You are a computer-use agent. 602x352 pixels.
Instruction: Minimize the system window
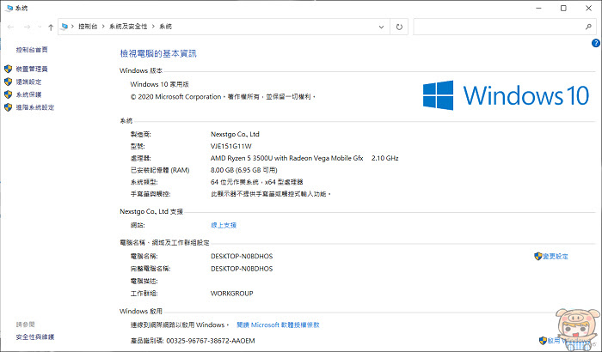538,8
